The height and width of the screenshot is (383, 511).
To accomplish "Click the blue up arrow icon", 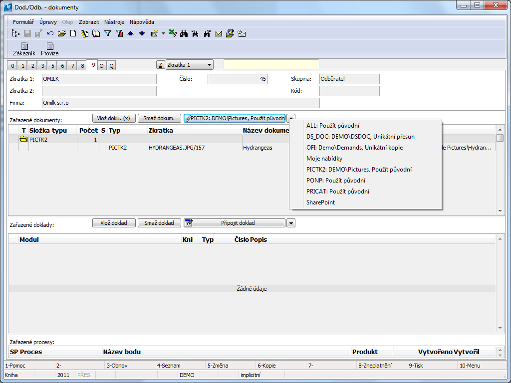I will [130, 34].
